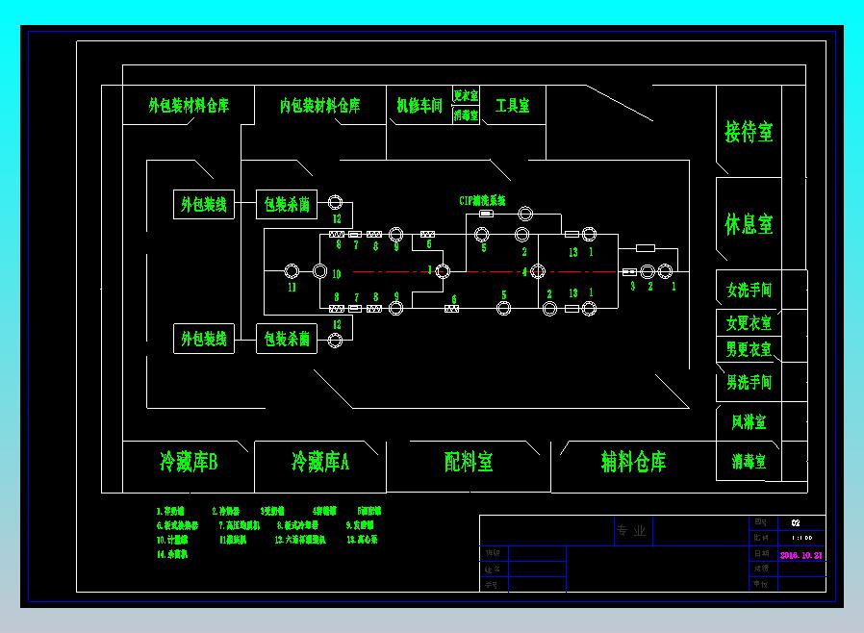Click the large 消毒室 label below 风淋室

[x=749, y=461]
